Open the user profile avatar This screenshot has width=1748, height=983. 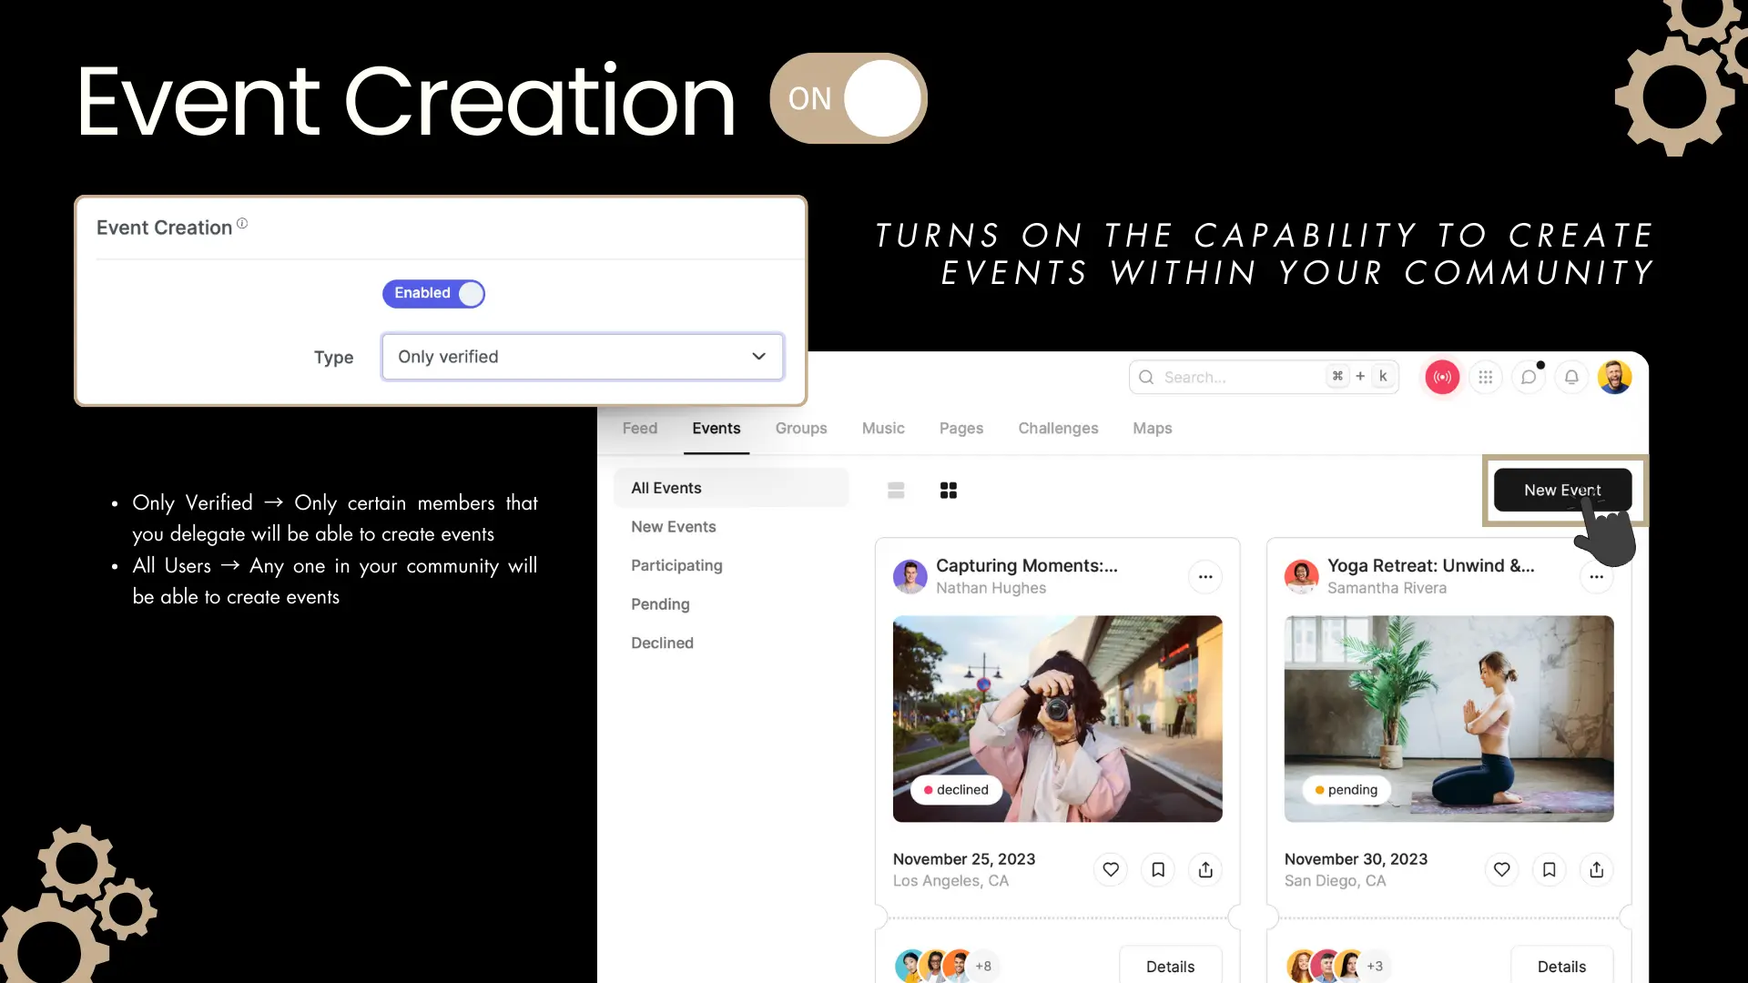coord(1615,377)
